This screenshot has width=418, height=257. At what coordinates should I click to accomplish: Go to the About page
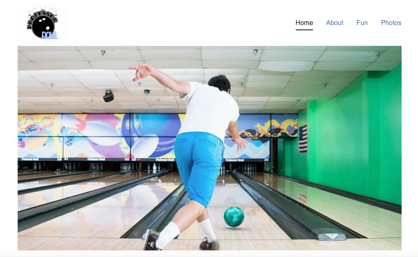pyautogui.click(x=335, y=23)
